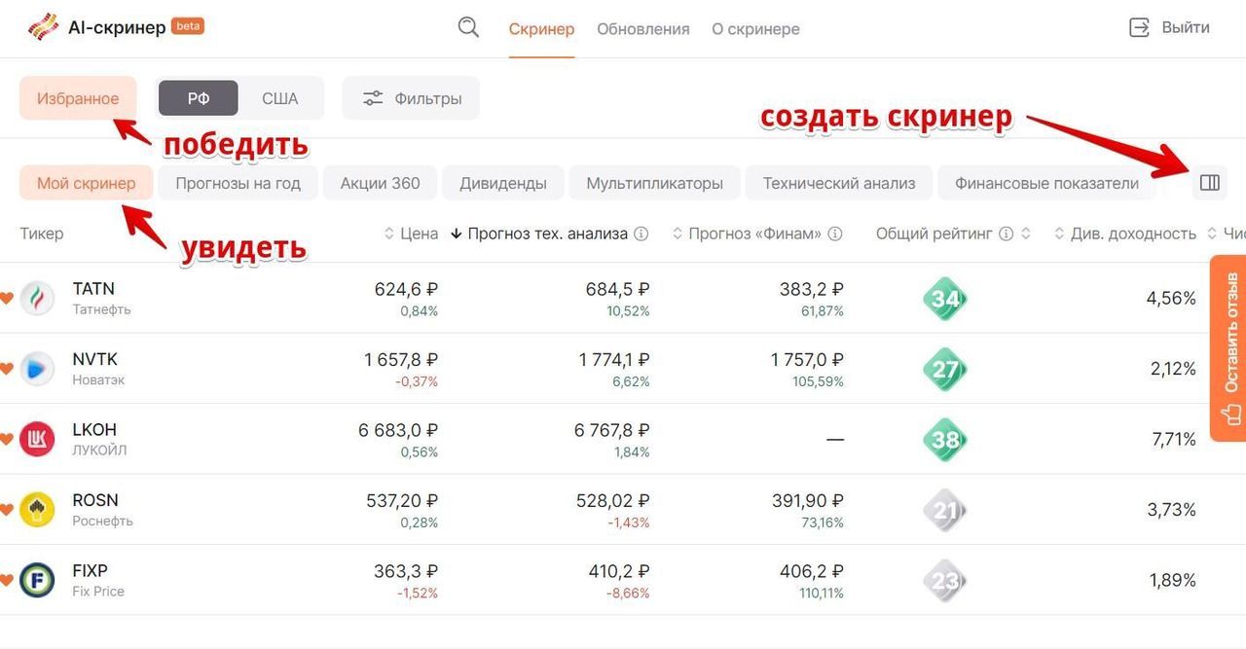Open the ROSN ticker link
Viewport: 1246px width, 649px height.
(95, 501)
